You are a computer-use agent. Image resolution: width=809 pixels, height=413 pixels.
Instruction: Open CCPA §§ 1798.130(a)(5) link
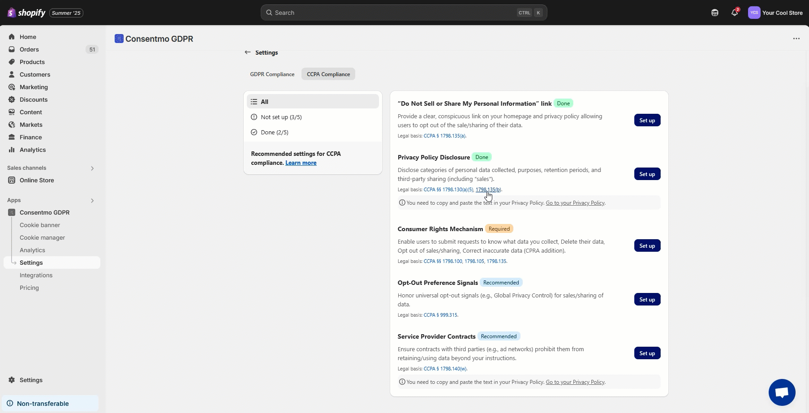tap(448, 189)
